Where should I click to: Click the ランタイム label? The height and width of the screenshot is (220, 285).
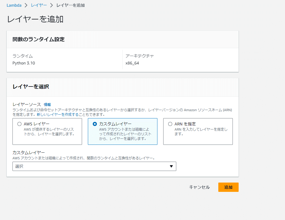(23, 56)
